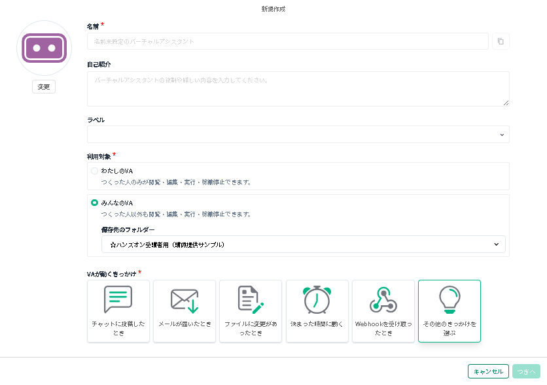Click into the 自己紹介 text area
Viewport: 547px width, 385px height.
point(298,88)
